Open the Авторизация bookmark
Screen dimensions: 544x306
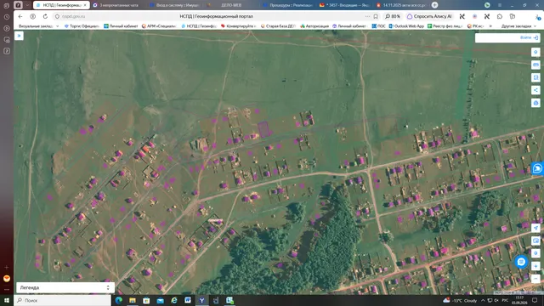(314, 26)
